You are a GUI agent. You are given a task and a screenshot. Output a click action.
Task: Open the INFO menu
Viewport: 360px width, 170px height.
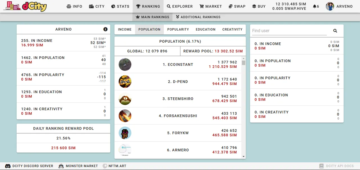click(74, 6)
